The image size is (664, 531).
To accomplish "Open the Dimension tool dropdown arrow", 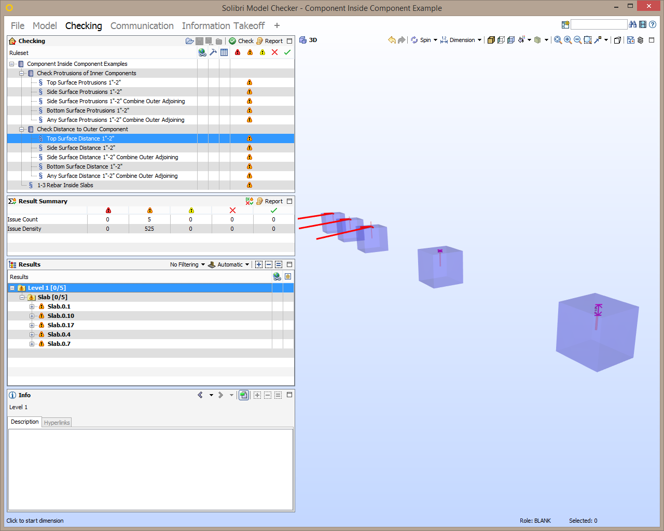I will click(479, 40).
